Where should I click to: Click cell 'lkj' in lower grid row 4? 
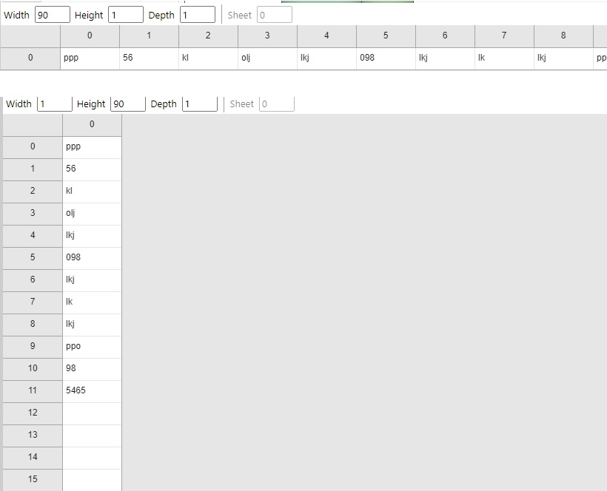click(x=92, y=236)
